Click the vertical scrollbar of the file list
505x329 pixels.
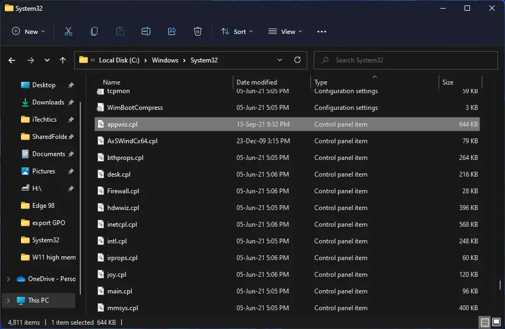[500, 285]
